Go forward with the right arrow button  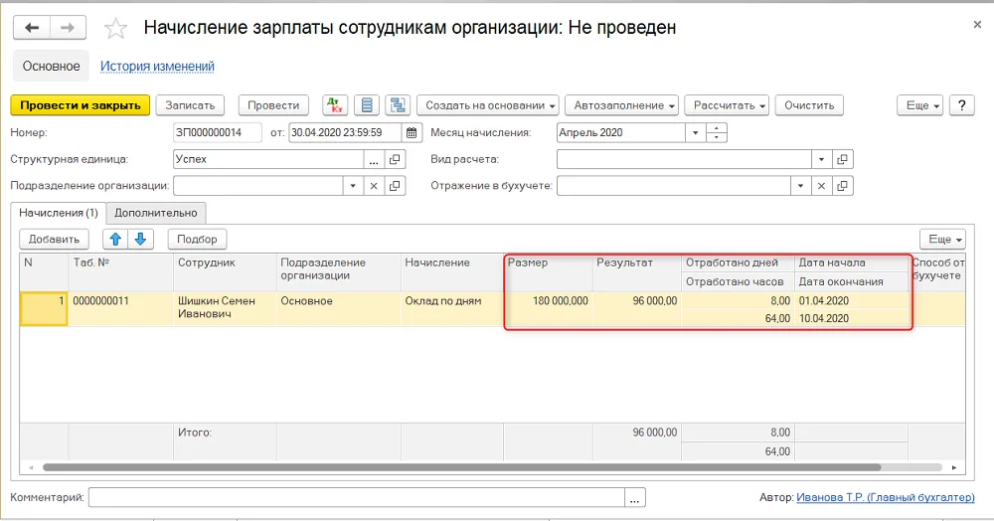coord(68,28)
